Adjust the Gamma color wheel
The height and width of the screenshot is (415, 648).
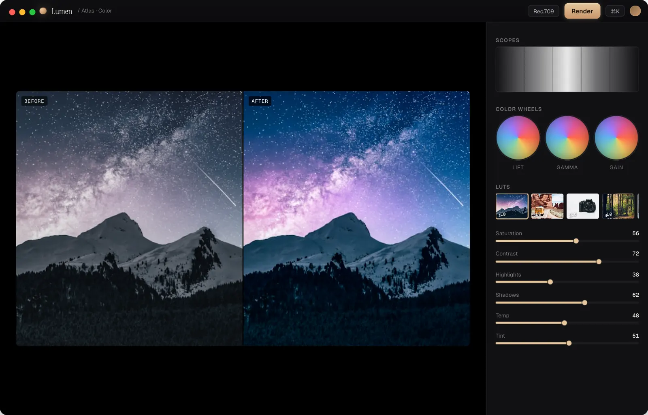click(x=567, y=138)
